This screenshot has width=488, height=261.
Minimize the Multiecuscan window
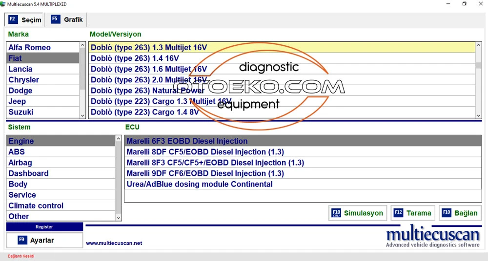click(x=448, y=4)
